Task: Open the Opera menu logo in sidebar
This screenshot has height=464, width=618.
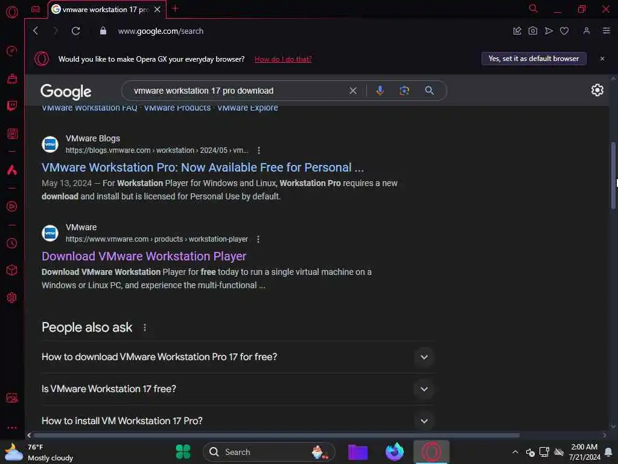Action: point(12,12)
